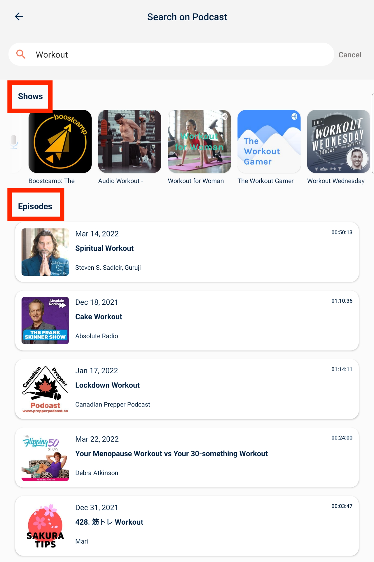Select the Workout for Woman show
This screenshot has width=374, height=562.
199,141
